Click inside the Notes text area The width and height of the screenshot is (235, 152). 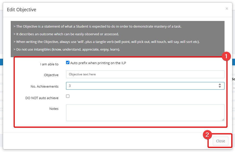[x=145, y=112]
